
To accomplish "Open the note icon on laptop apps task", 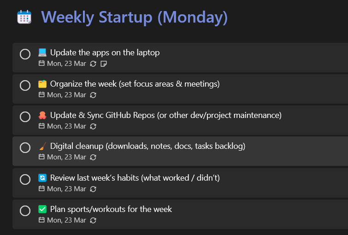I will (x=103, y=64).
